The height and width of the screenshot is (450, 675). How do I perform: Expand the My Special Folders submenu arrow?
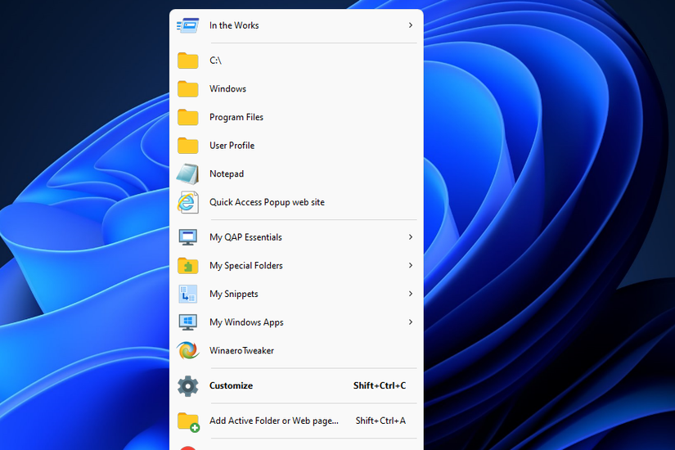point(411,266)
